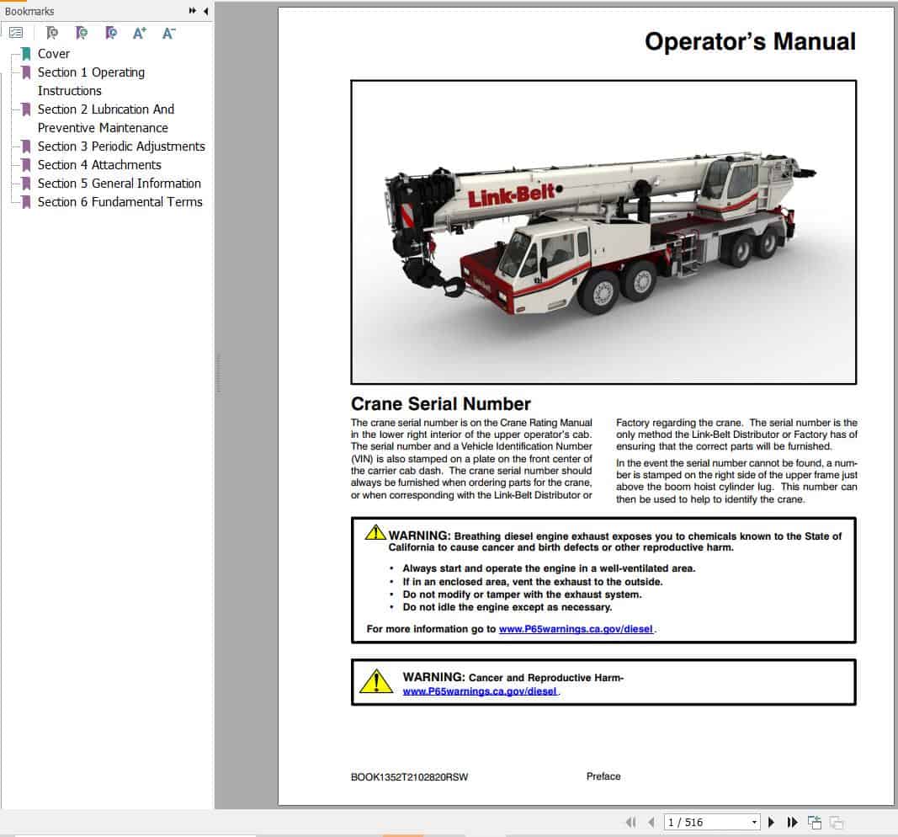Collapse the Bookmarks panel
Screen dimensions: 898x837
(x=205, y=11)
